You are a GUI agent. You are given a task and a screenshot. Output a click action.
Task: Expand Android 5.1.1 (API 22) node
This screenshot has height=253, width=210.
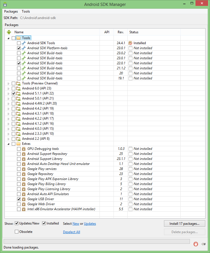[x=9, y=94]
